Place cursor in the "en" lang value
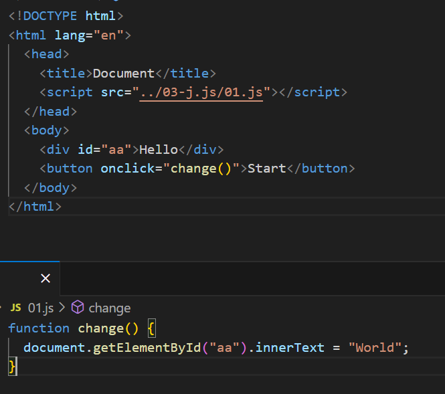The height and width of the screenshot is (394, 445). coord(108,35)
